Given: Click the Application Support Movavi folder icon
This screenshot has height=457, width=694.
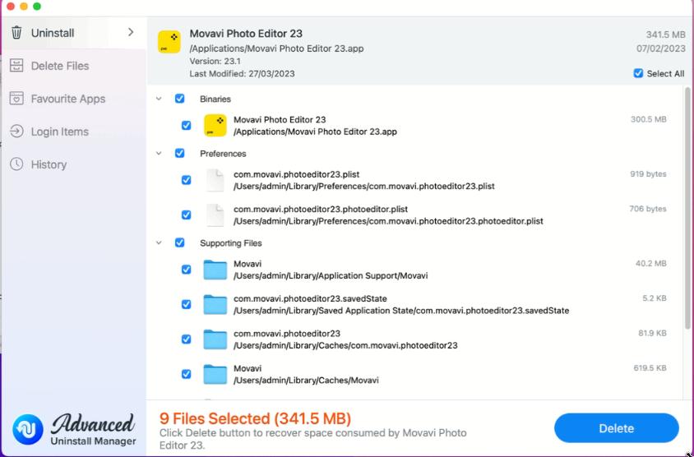Looking at the screenshot, I should point(215,270).
